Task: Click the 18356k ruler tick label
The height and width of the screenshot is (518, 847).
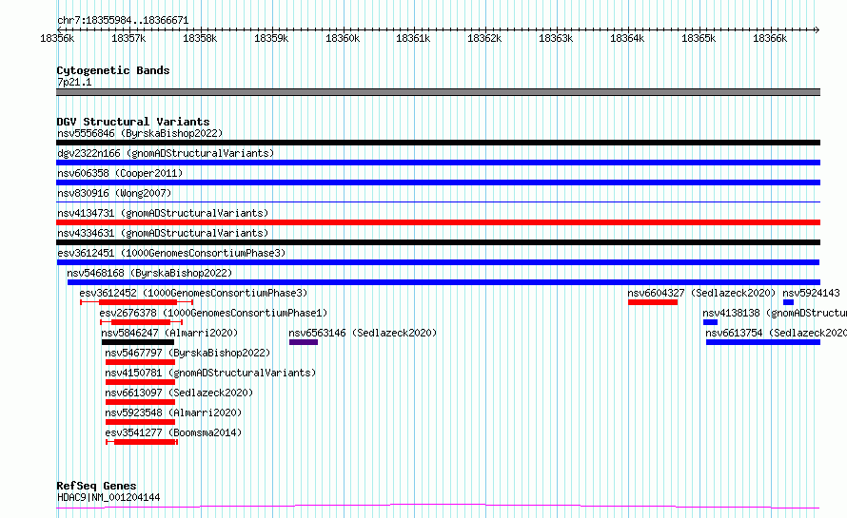Action: [x=57, y=38]
